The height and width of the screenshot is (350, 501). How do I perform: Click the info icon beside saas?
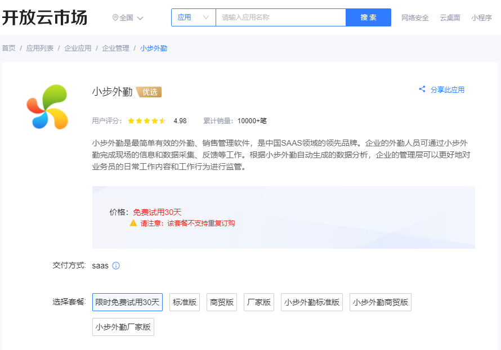[x=116, y=266]
